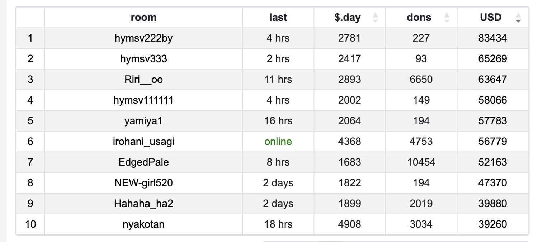Open room EdgedPale
Viewport: 538px width, 242px height.
pyautogui.click(x=143, y=162)
